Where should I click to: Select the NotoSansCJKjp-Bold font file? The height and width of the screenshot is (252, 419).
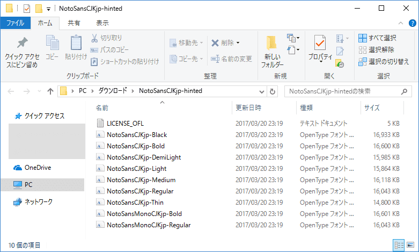pos(130,146)
